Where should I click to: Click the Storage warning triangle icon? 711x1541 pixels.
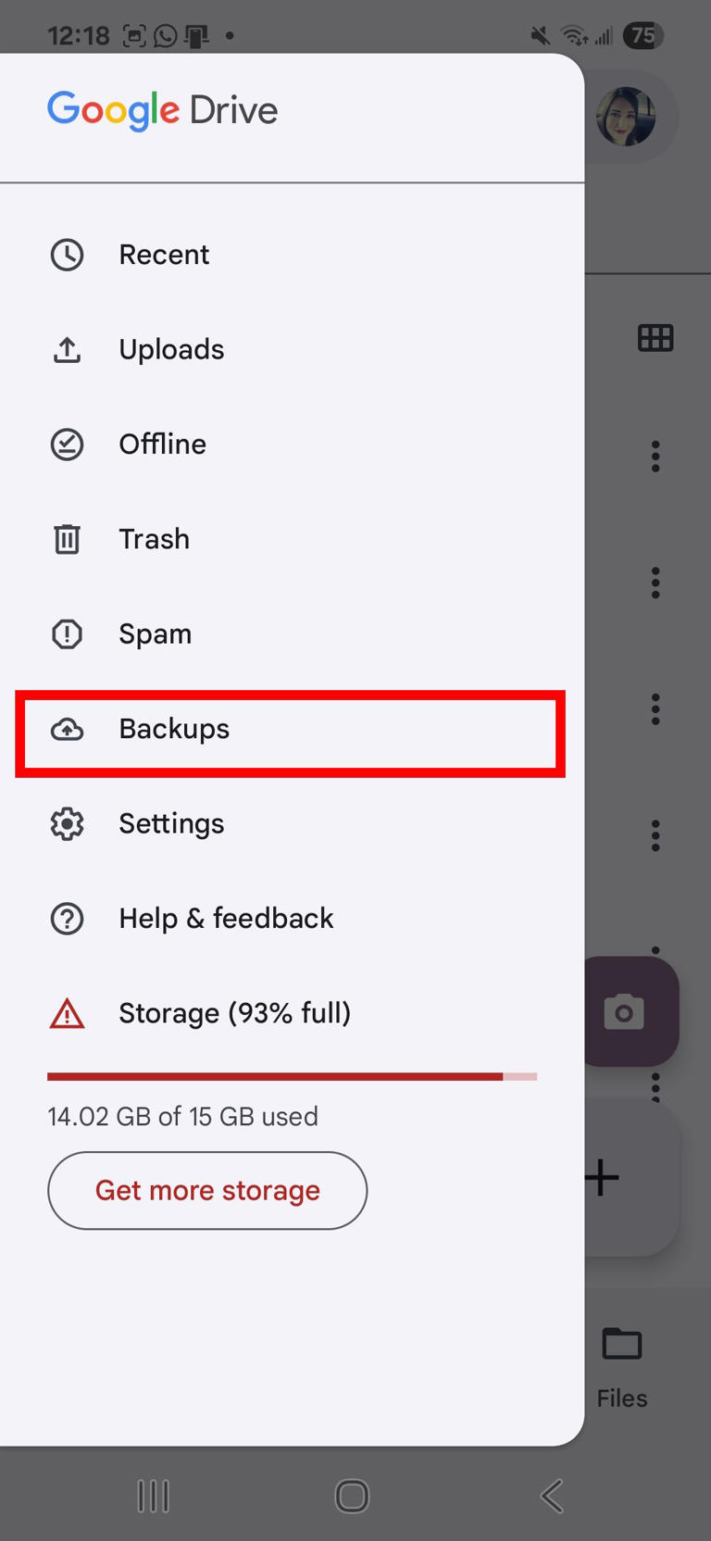(66, 1013)
